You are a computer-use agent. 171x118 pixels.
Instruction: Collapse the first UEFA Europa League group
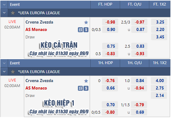click(4, 13)
